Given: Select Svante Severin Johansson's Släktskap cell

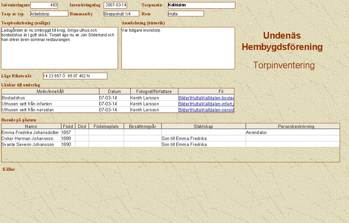Looking at the screenshot, I should click(x=203, y=145).
